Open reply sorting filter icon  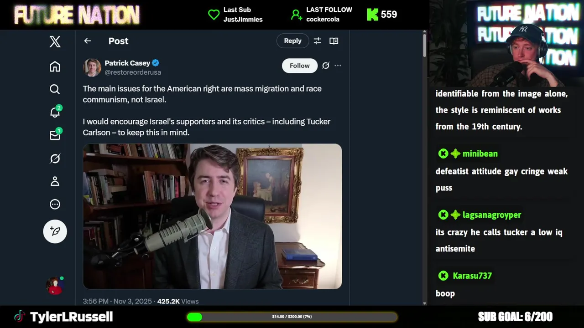[x=318, y=41]
